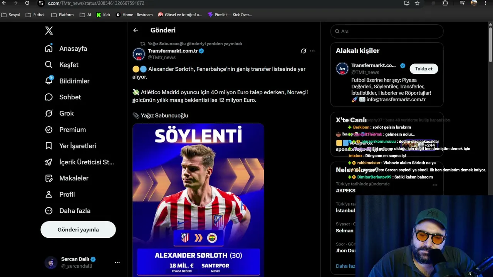Go to Profil in the sidebar

pyautogui.click(x=60, y=194)
